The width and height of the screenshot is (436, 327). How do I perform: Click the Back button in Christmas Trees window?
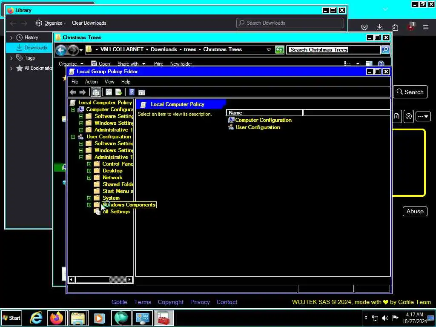61,50
